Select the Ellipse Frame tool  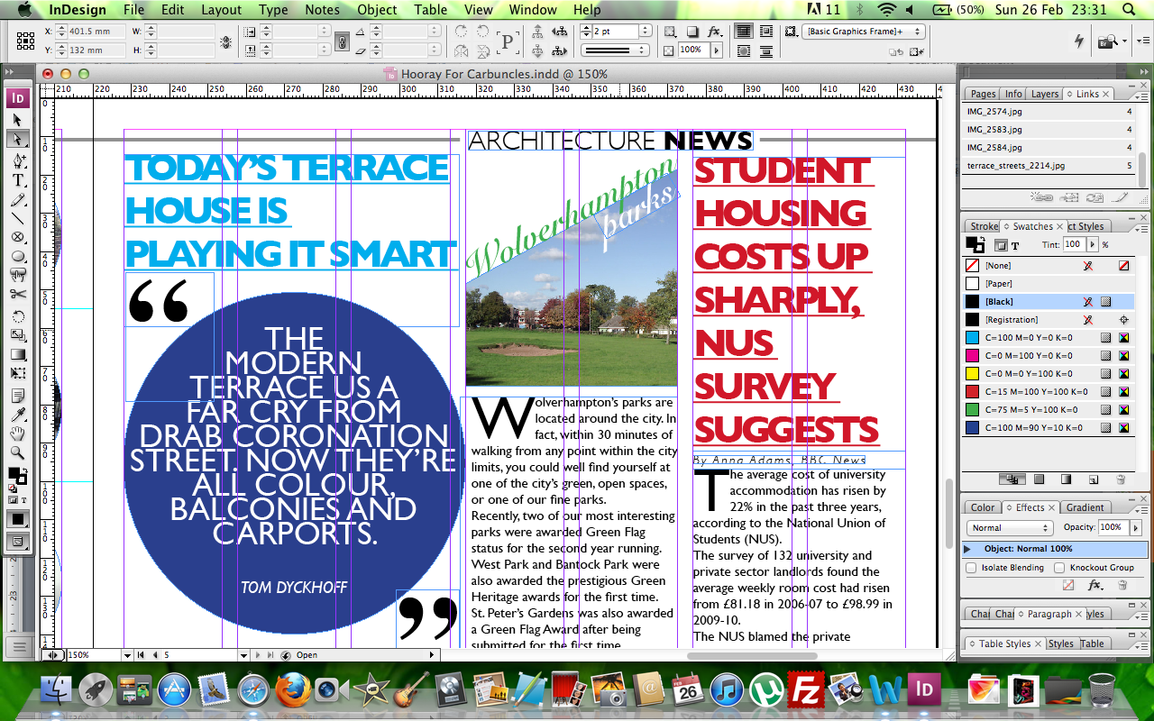click(x=17, y=237)
